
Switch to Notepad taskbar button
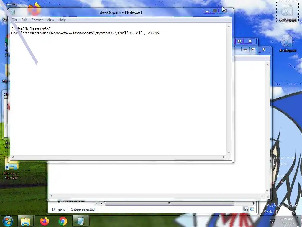[80, 221]
